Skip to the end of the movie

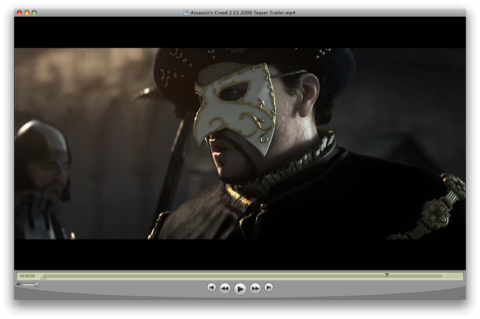(269, 287)
